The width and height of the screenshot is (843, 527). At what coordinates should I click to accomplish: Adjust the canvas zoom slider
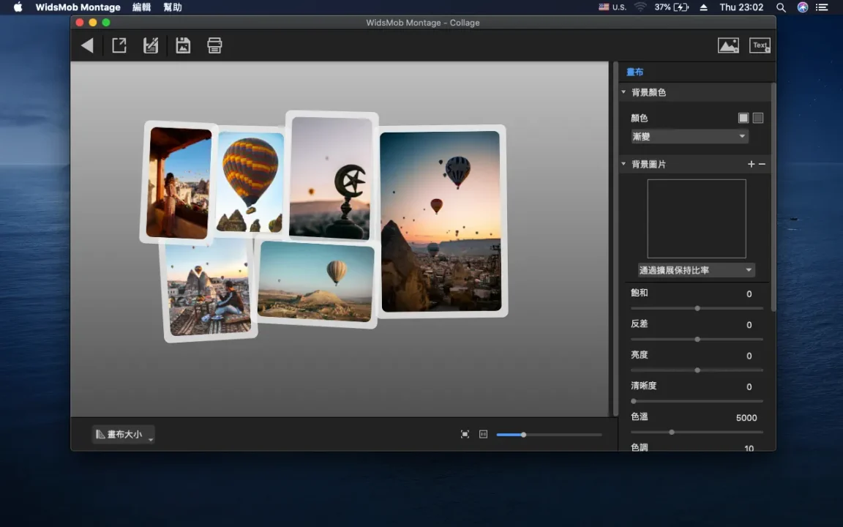click(549, 435)
